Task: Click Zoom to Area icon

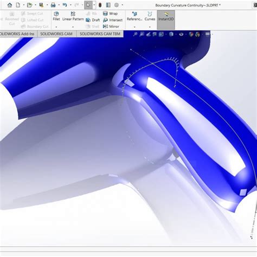Action: (x=142, y=34)
